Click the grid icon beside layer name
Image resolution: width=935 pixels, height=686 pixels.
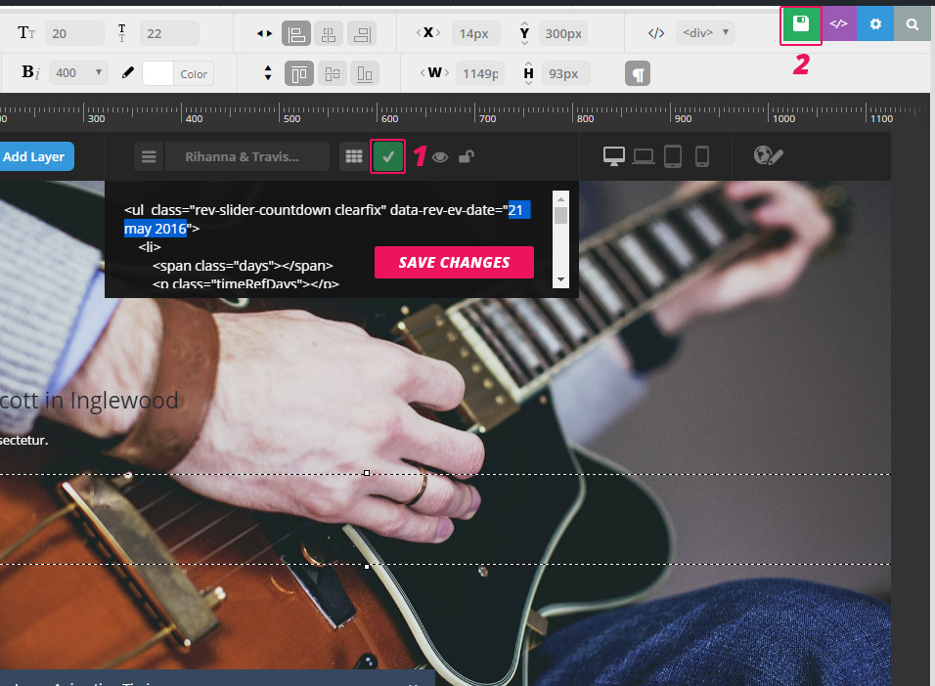(x=354, y=156)
